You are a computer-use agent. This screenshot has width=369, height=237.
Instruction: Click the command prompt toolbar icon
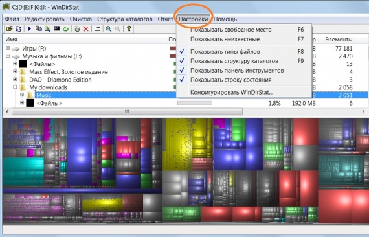pyautogui.click(x=56, y=28)
